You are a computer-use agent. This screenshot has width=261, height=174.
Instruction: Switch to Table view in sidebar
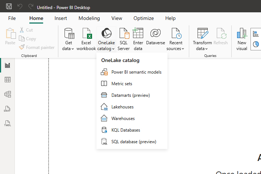[x=7, y=80]
